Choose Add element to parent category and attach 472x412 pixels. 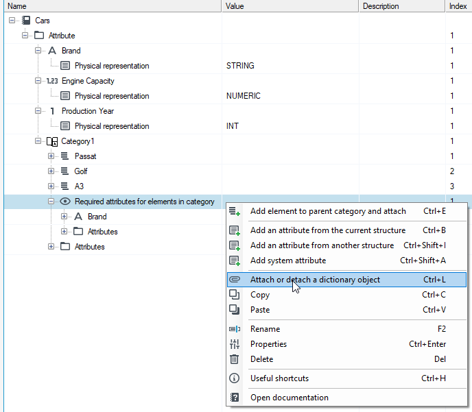(x=346, y=211)
